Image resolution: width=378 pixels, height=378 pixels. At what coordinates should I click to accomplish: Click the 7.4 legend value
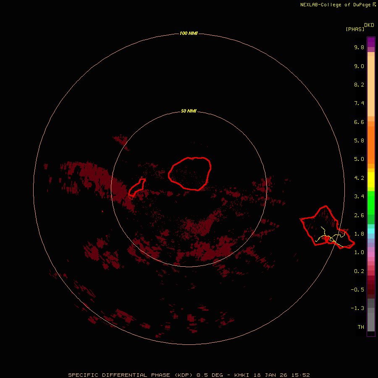[359, 103]
